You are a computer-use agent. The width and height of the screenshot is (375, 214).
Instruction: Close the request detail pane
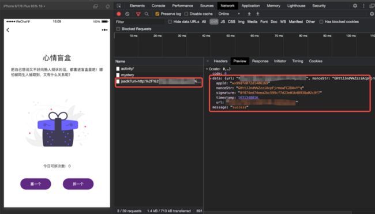point(208,61)
